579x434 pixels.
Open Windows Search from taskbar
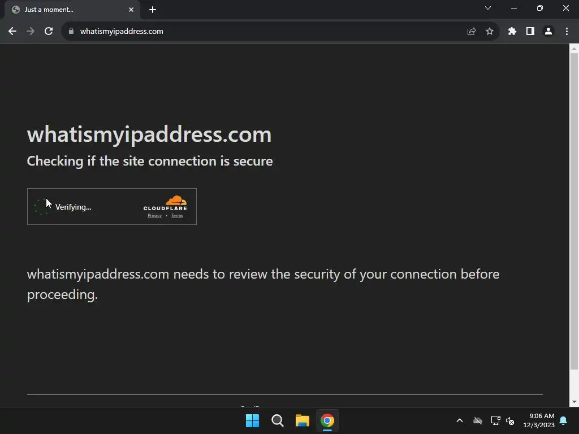[277, 420]
